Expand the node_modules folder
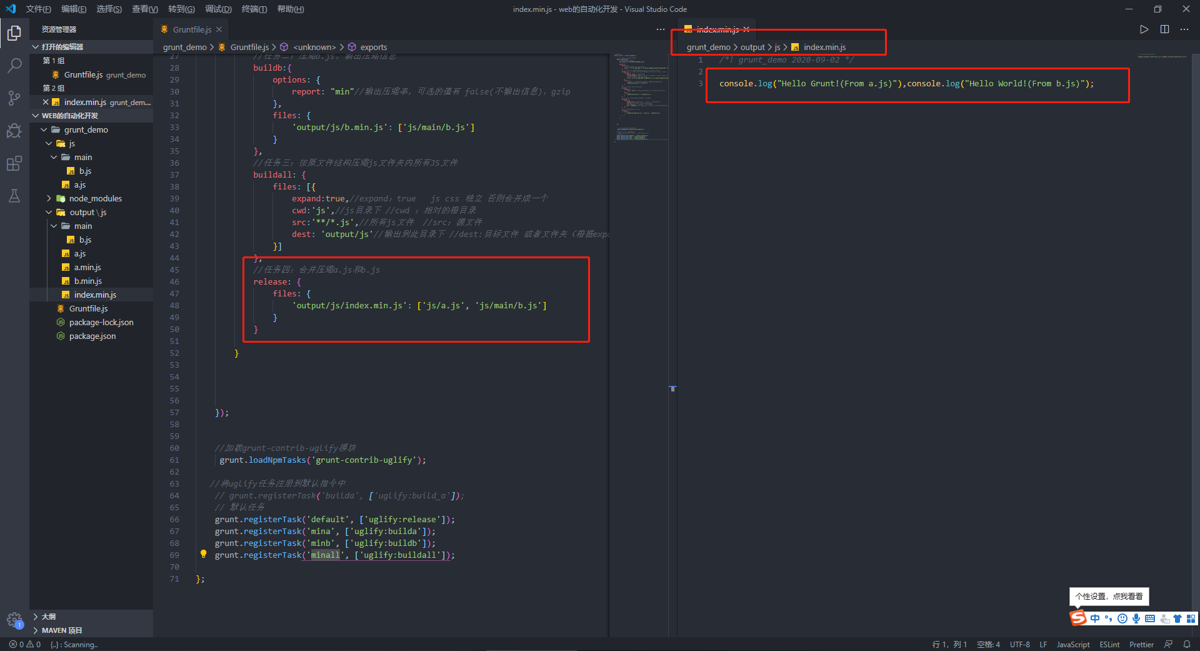 [x=91, y=198]
